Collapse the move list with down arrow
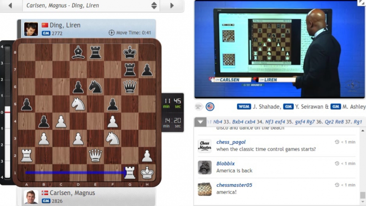Image resolution: width=366 pixels, height=206 pixels. pos(200,122)
